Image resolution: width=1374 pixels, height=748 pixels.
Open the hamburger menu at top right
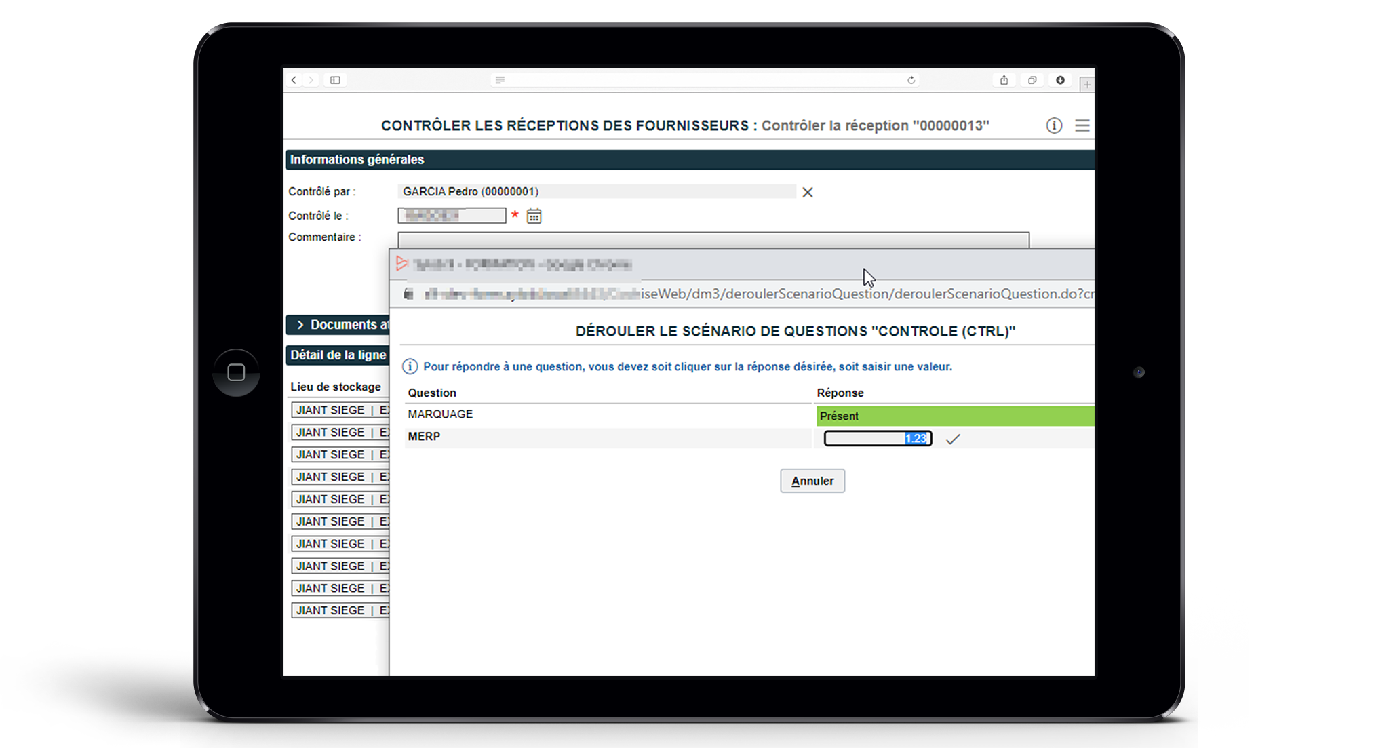point(1082,125)
